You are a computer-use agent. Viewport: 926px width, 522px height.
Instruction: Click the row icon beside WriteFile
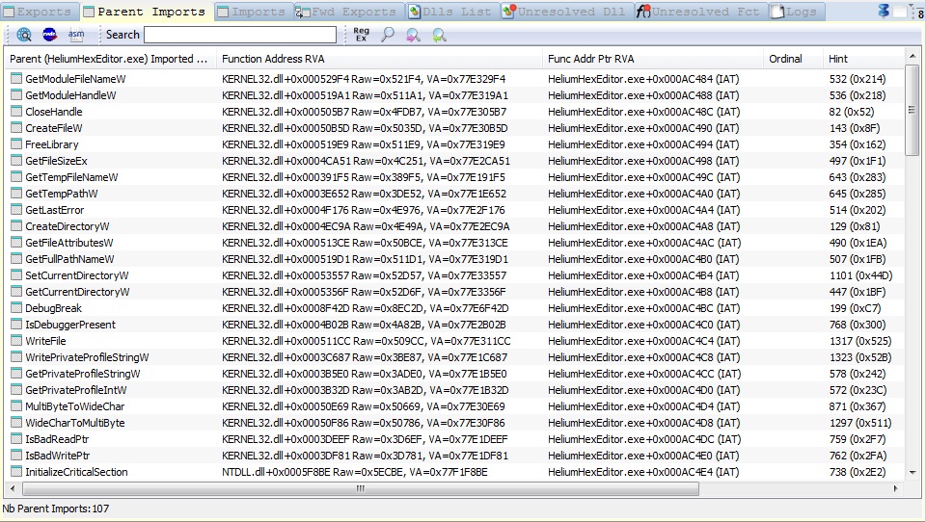click(16, 340)
